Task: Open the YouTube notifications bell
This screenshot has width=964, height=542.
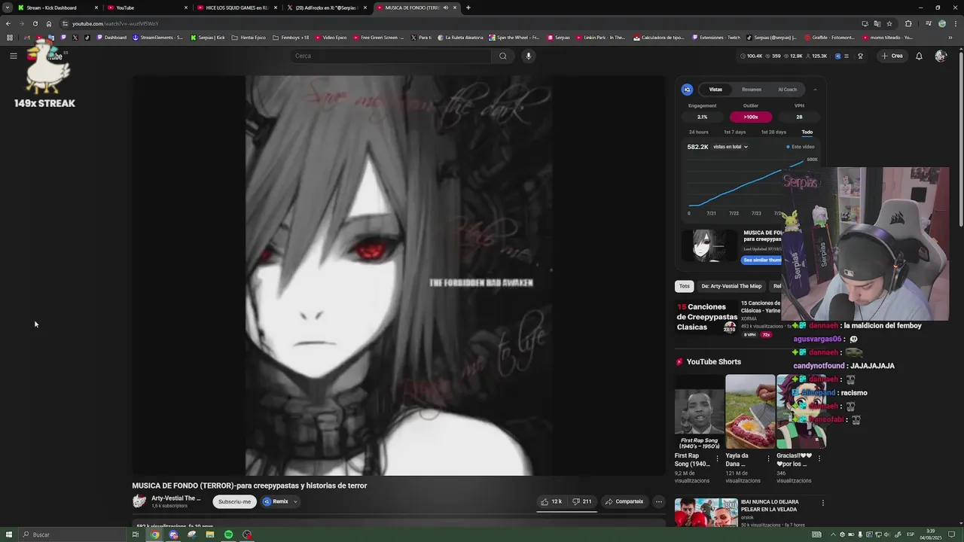Action: point(919,56)
